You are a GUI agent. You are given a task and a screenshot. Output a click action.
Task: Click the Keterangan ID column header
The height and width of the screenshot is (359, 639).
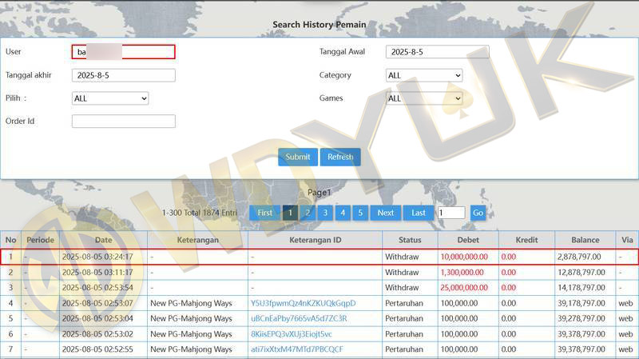(x=315, y=241)
